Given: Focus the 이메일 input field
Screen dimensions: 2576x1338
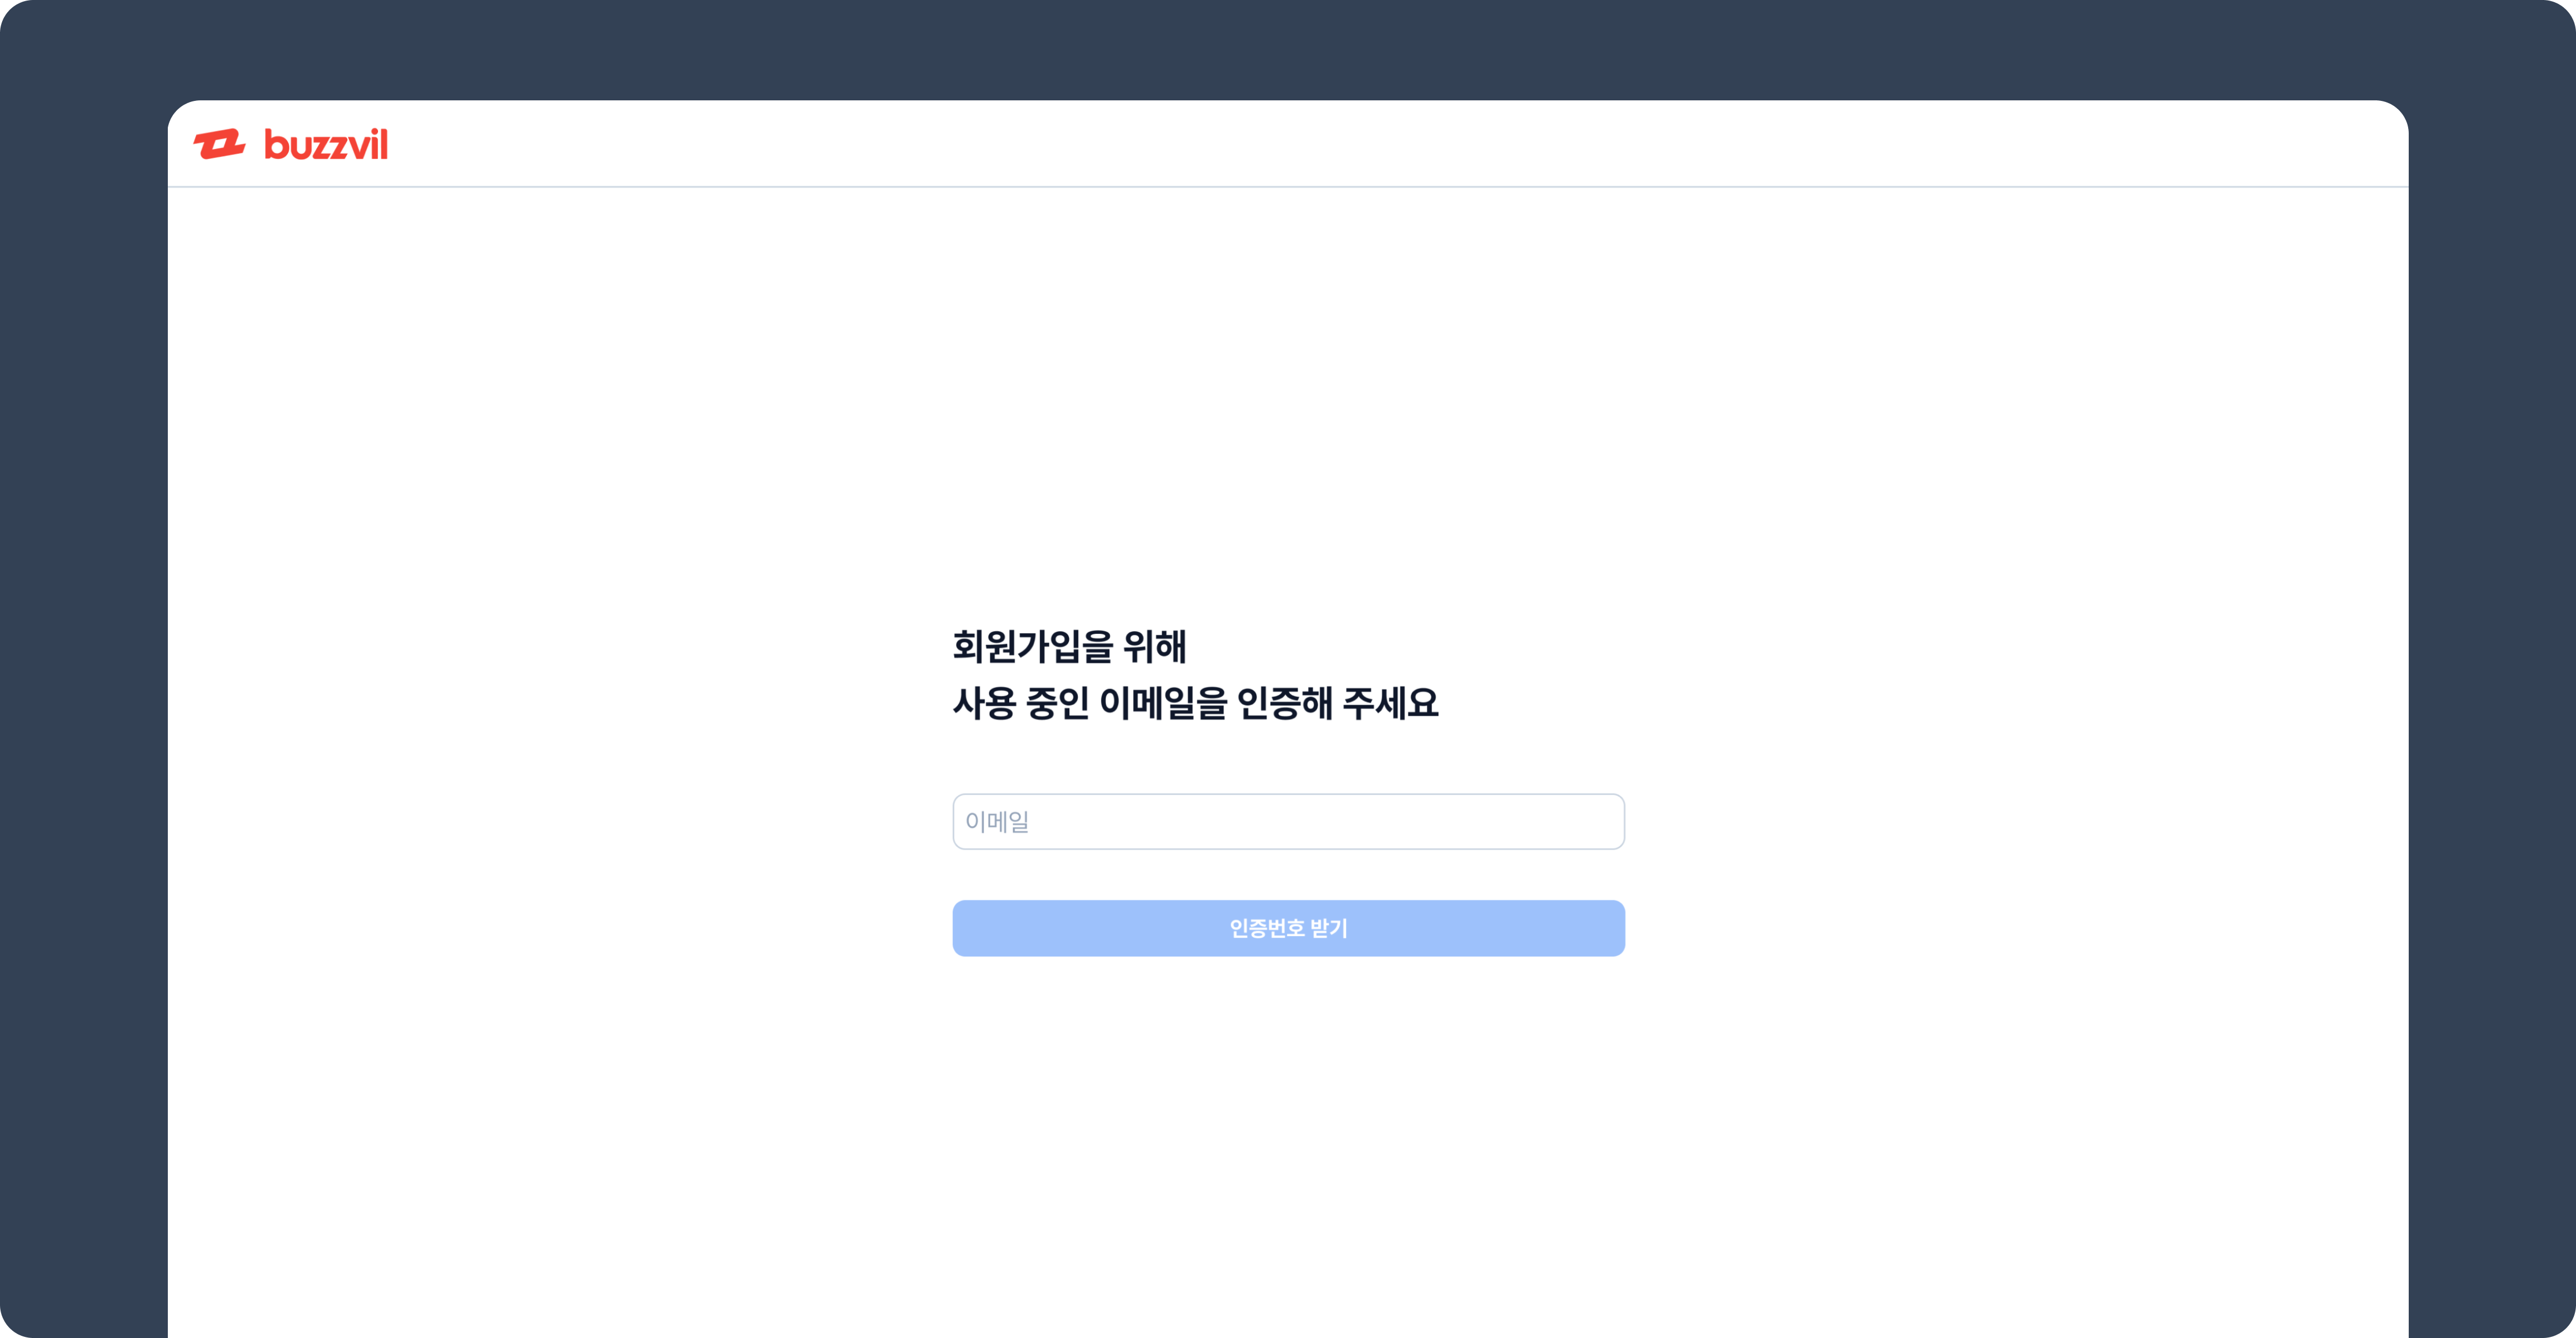Looking at the screenshot, I should pos(1288,821).
